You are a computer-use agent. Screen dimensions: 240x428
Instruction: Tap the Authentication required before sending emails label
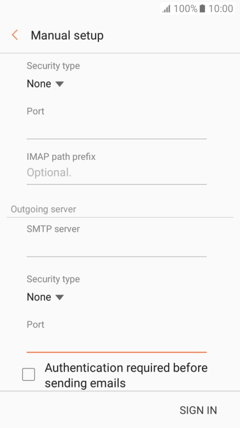[x=126, y=376]
